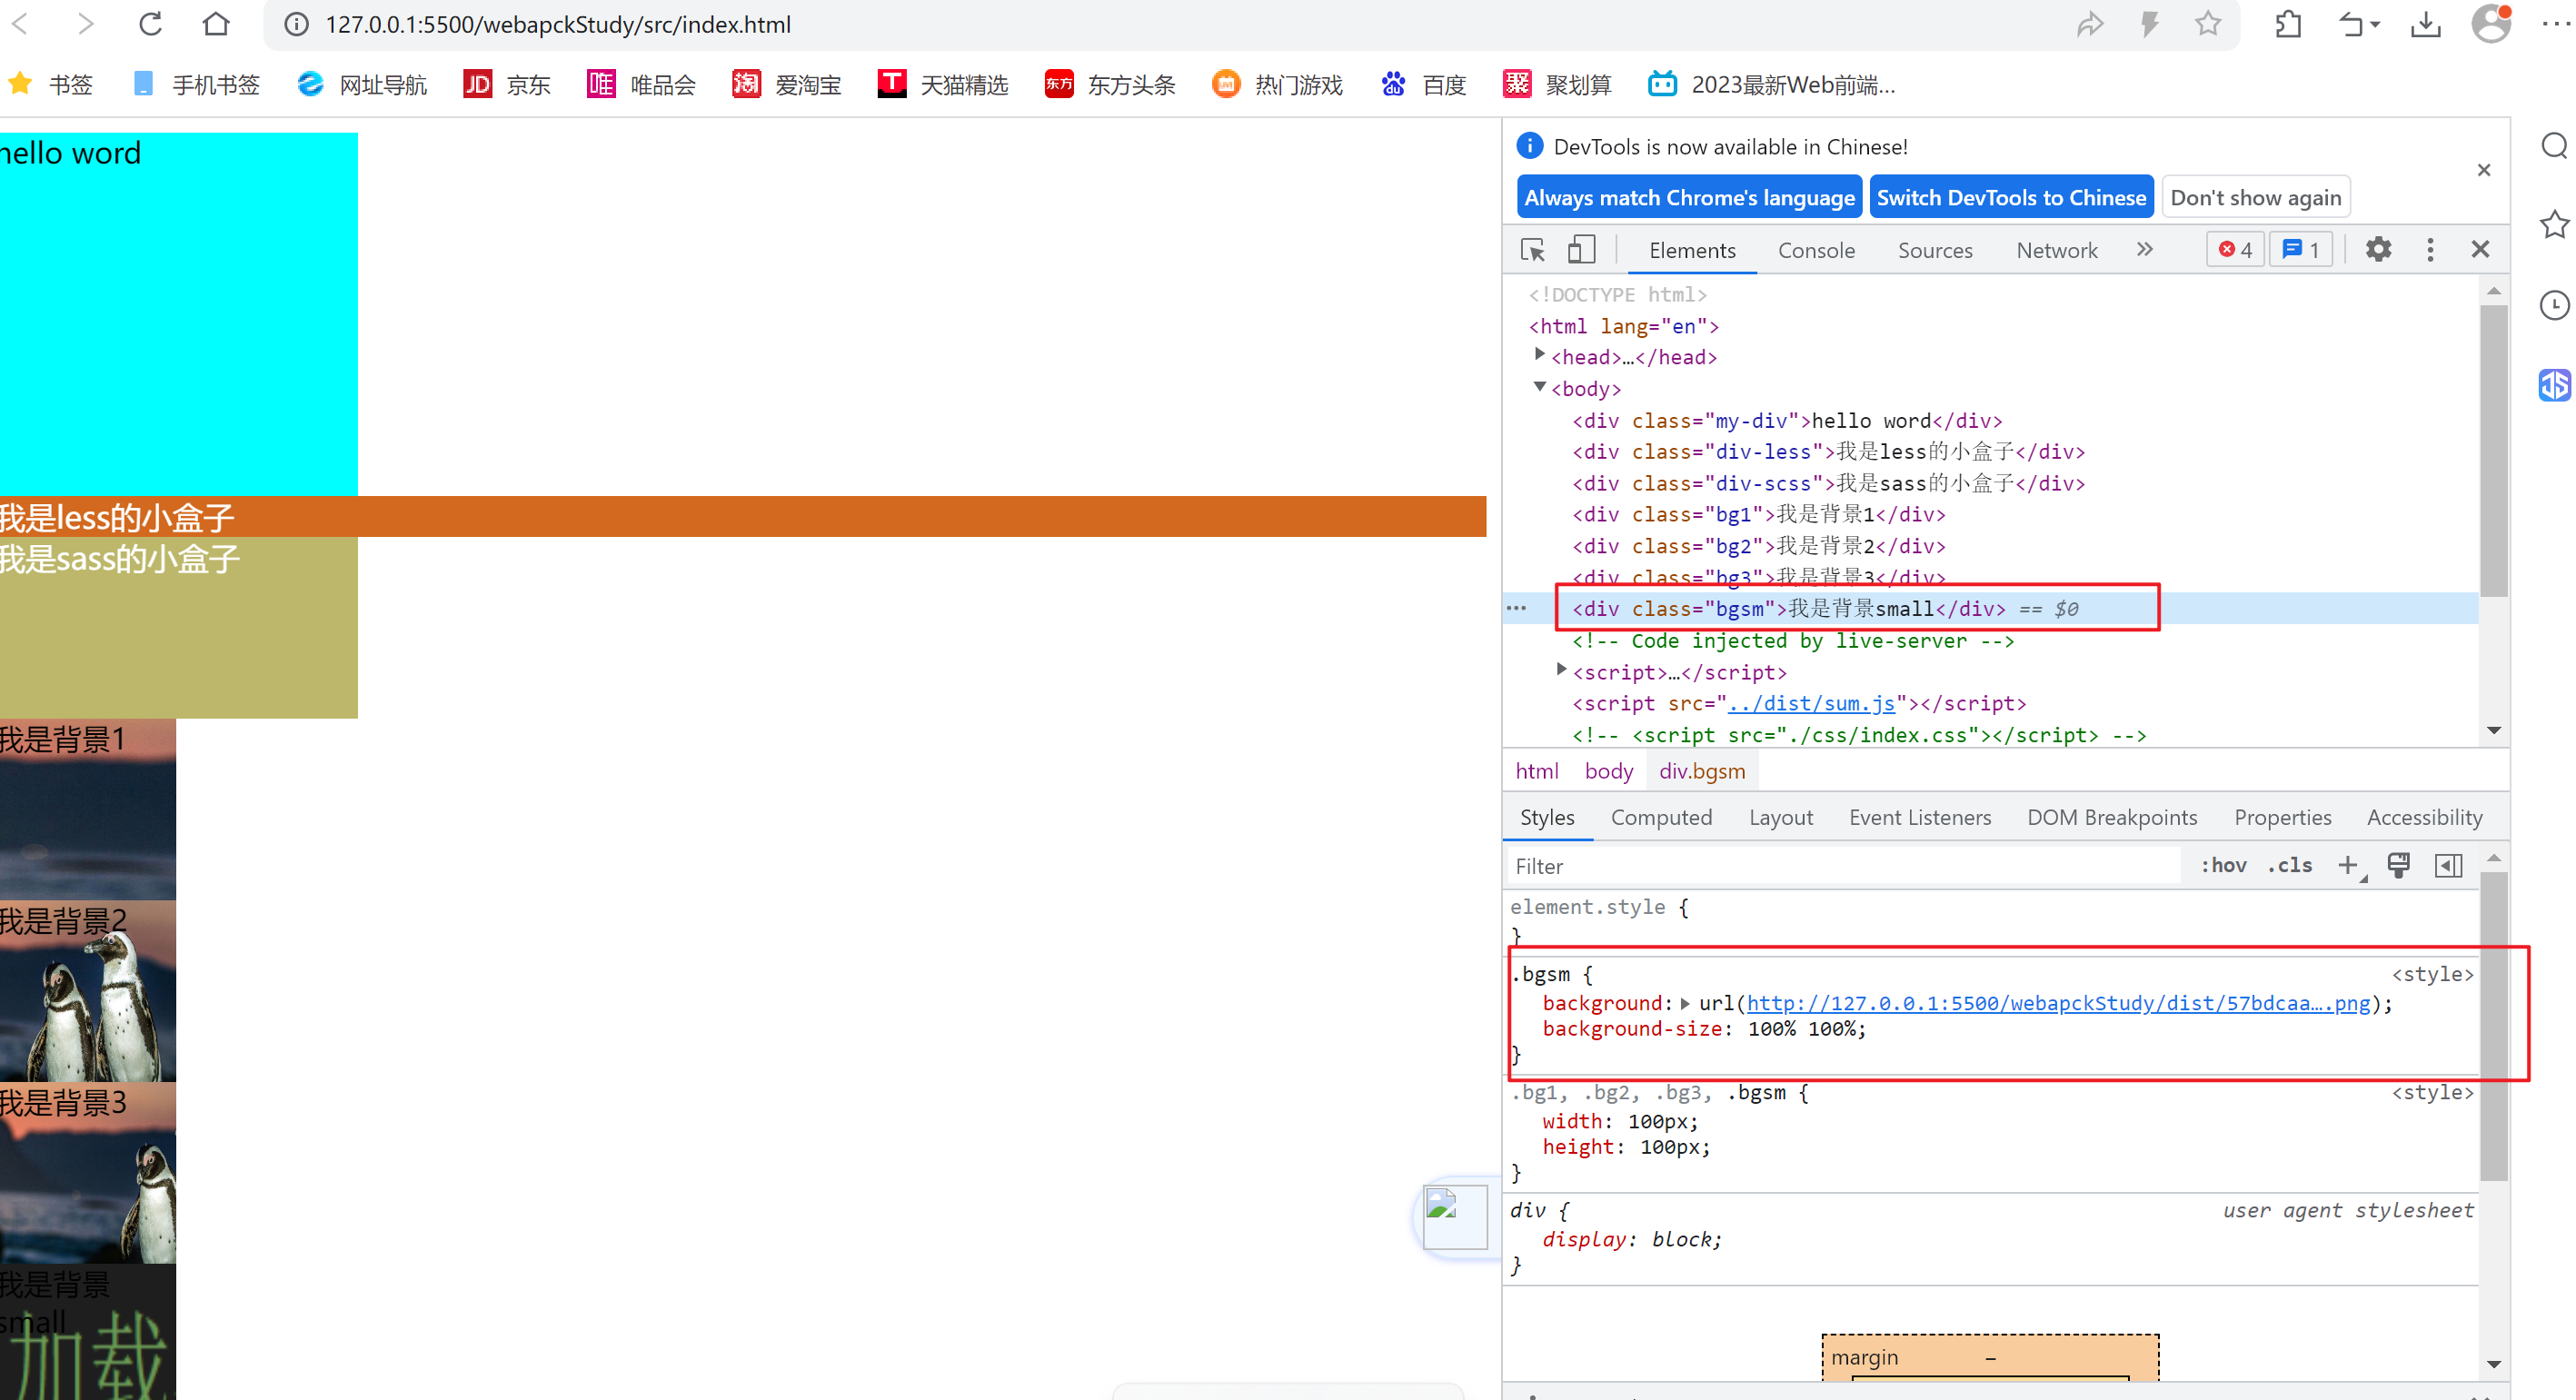Toggle the rendering emulation paintbrush icon

pos(2398,865)
